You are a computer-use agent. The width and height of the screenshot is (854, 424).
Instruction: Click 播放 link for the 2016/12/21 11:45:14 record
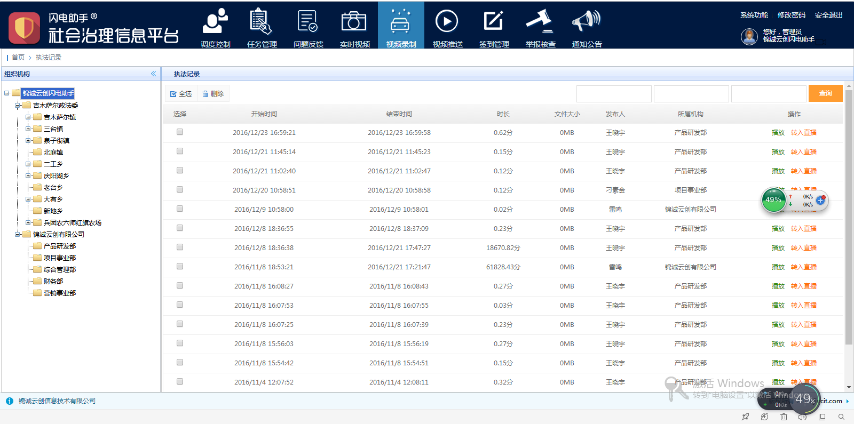point(778,151)
